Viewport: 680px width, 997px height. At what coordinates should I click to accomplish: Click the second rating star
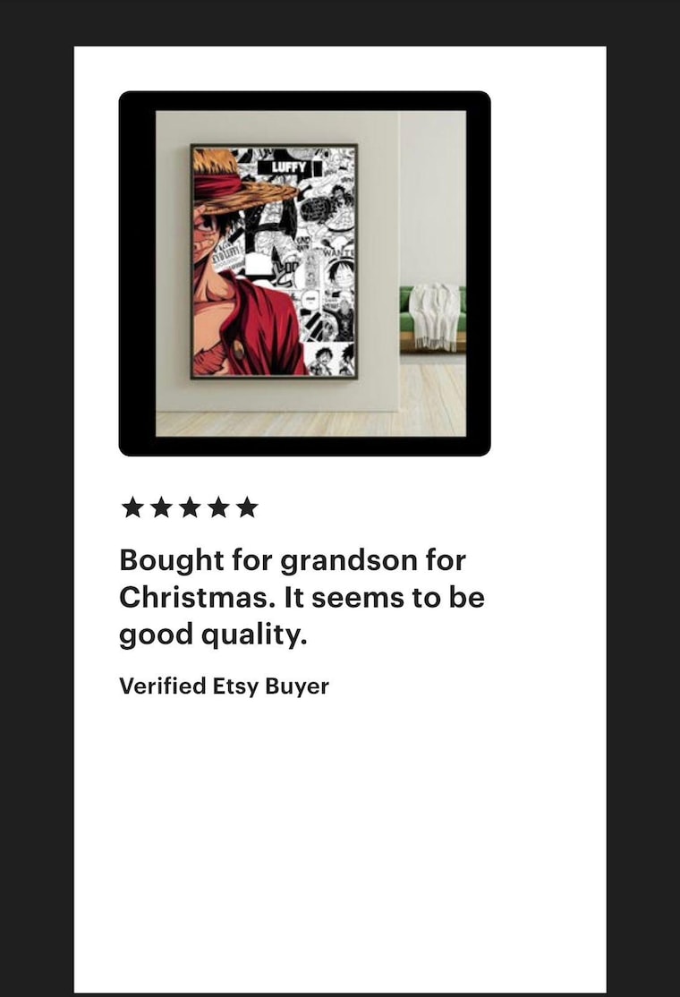(x=161, y=507)
